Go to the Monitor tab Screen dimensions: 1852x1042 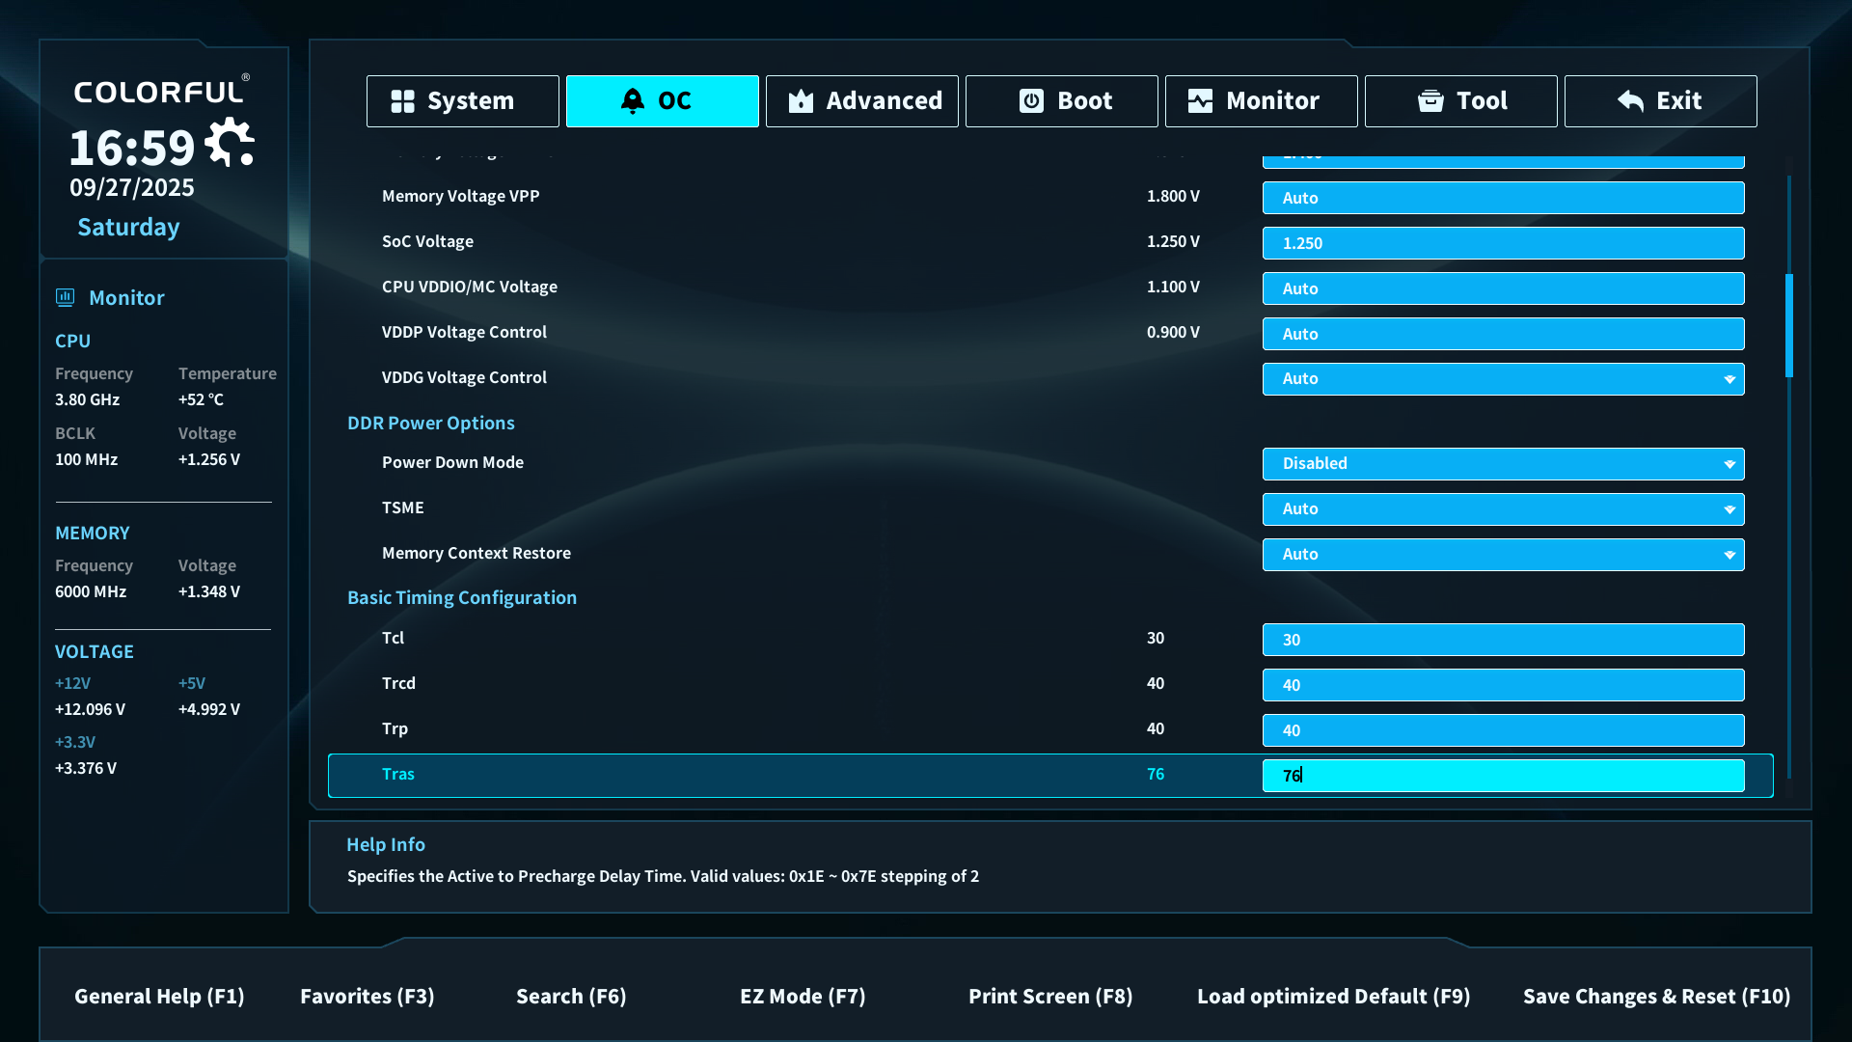pyautogui.click(x=1262, y=101)
